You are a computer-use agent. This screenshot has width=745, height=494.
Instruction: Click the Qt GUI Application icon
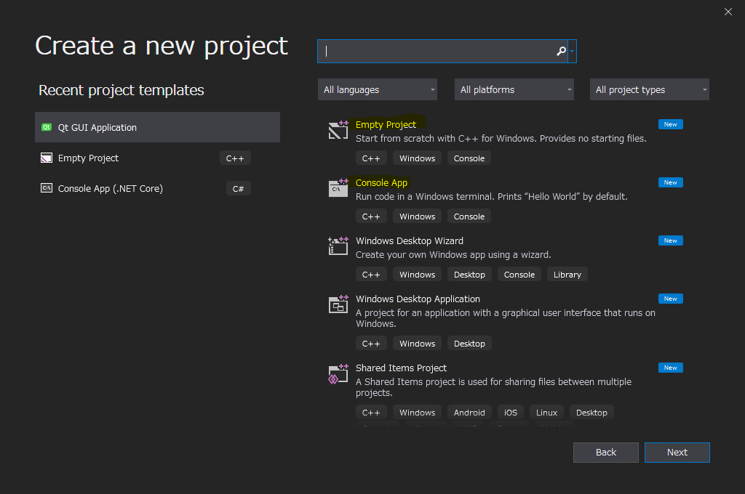tap(47, 127)
